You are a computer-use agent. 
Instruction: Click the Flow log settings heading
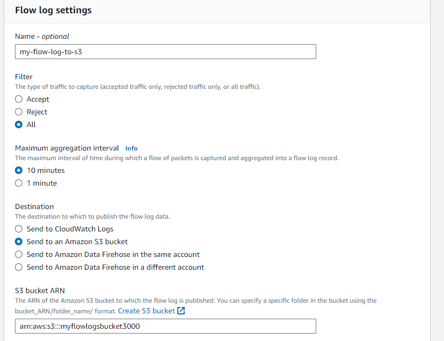coord(53,10)
